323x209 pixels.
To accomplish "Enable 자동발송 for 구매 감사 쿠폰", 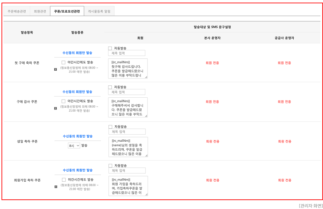I will [x=110, y=87].
